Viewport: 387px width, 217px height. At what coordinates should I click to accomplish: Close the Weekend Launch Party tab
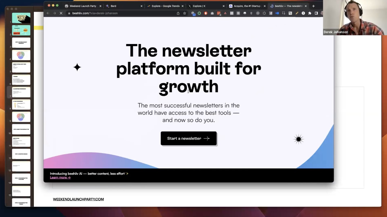pos(100,6)
